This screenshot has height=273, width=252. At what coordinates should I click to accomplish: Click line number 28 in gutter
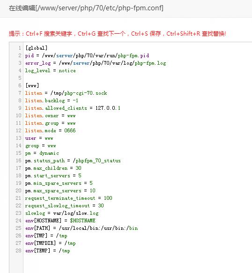(18, 250)
